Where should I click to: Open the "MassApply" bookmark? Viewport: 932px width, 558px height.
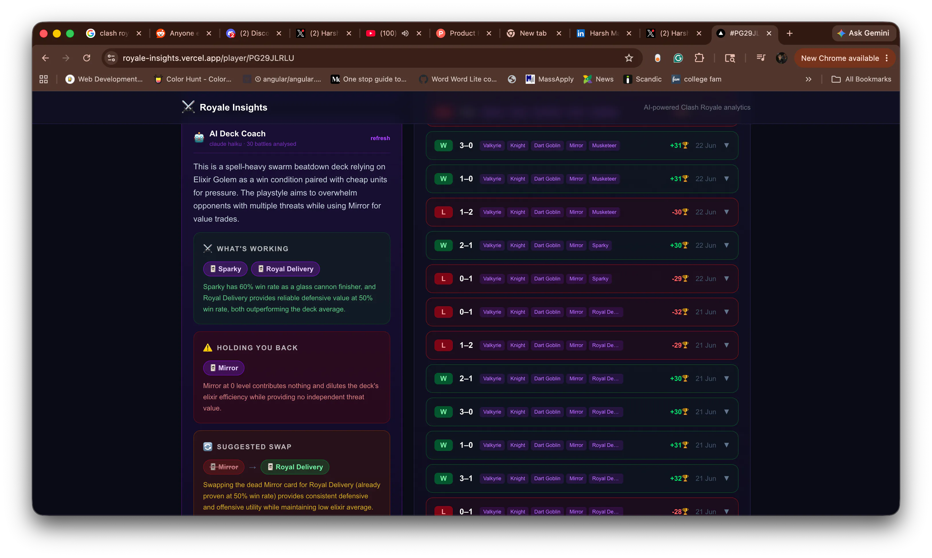click(x=550, y=79)
